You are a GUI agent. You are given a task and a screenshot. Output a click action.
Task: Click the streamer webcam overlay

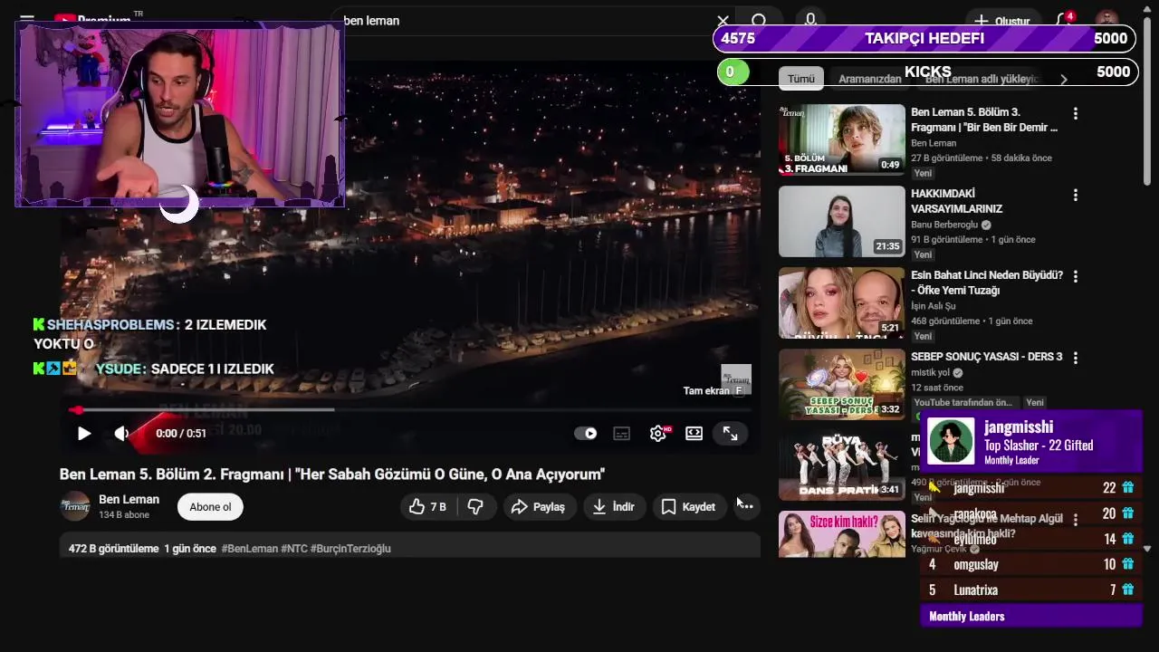179,114
